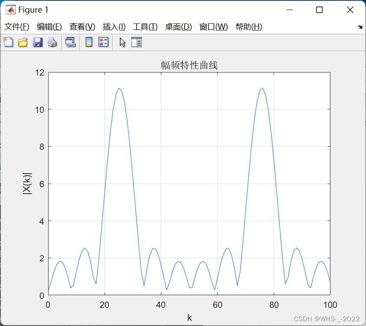Toggle the Edit Plot arrow tool
Screen dimensions: 366x326
[122, 42]
